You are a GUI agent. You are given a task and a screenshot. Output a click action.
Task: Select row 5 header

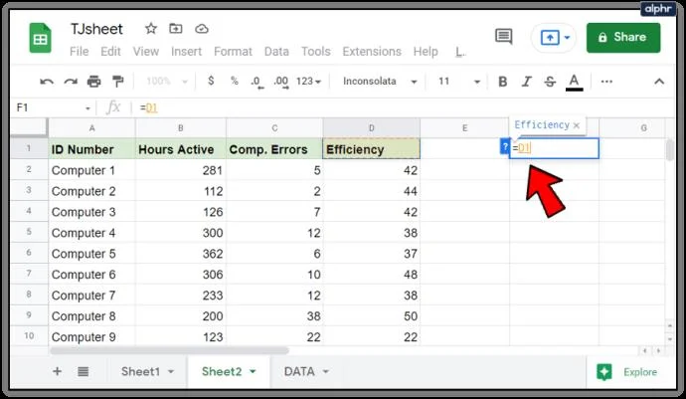click(x=29, y=232)
